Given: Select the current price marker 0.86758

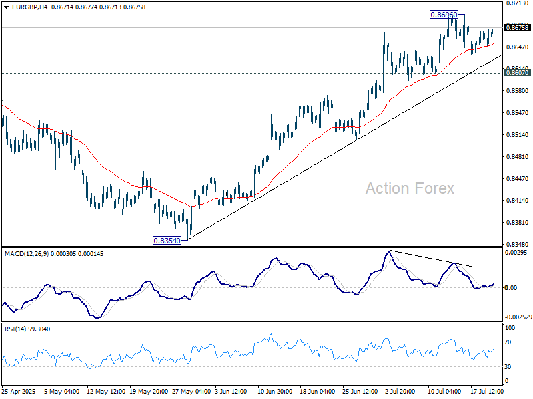Looking at the screenshot, I should click(518, 27).
